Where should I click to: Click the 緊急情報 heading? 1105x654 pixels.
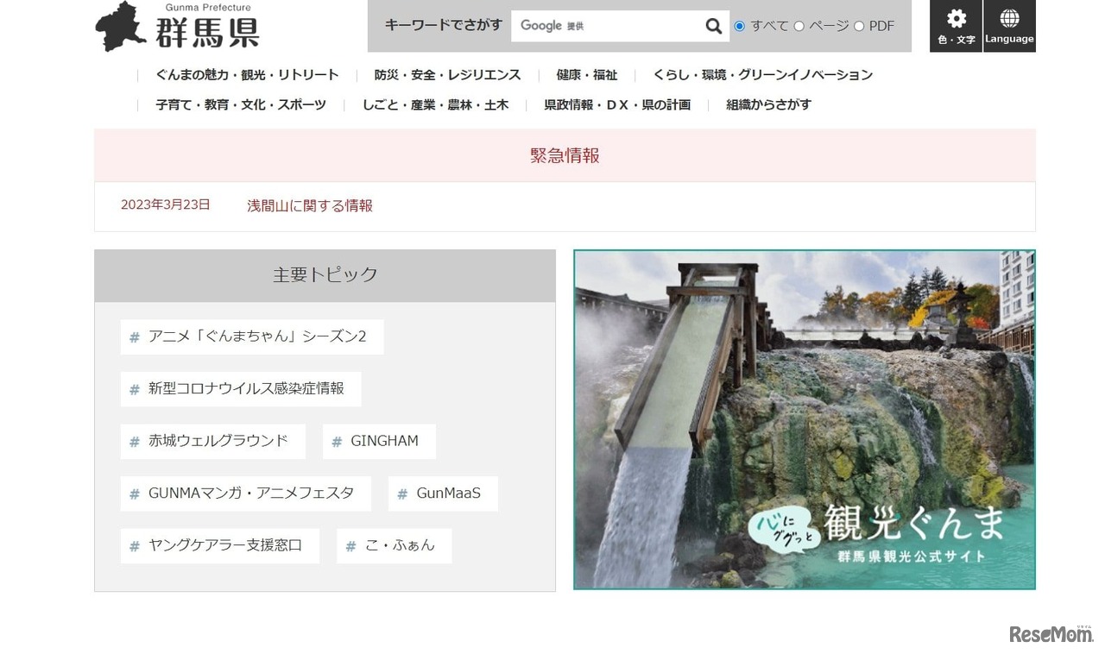tap(565, 155)
